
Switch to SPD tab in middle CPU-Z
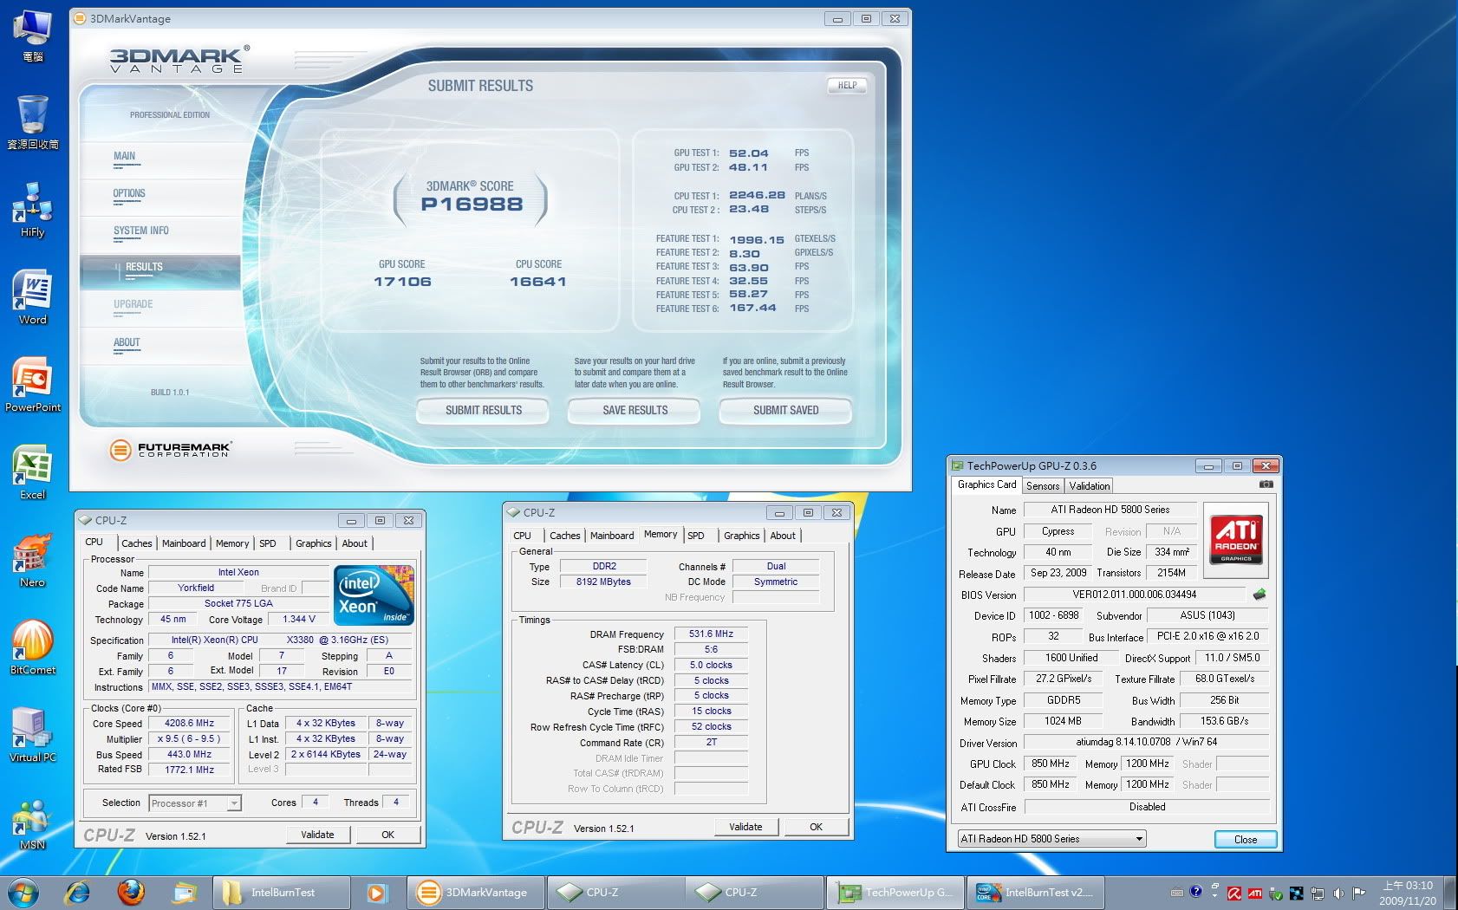pyautogui.click(x=696, y=536)
